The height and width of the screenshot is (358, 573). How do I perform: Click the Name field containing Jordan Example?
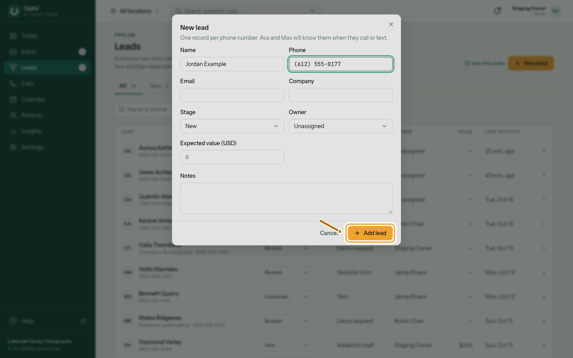pos(232,64)
